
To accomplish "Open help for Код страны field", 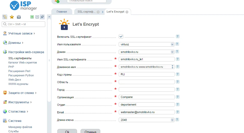I will pos(178,74).
